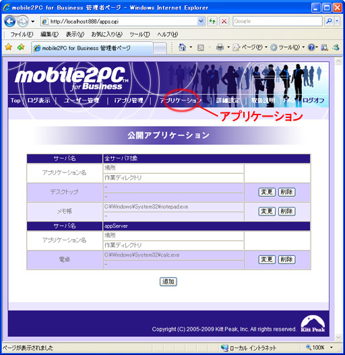Open the Favorites star icon
This screenshot has width=345, height=355.
[x=9, y=47]
